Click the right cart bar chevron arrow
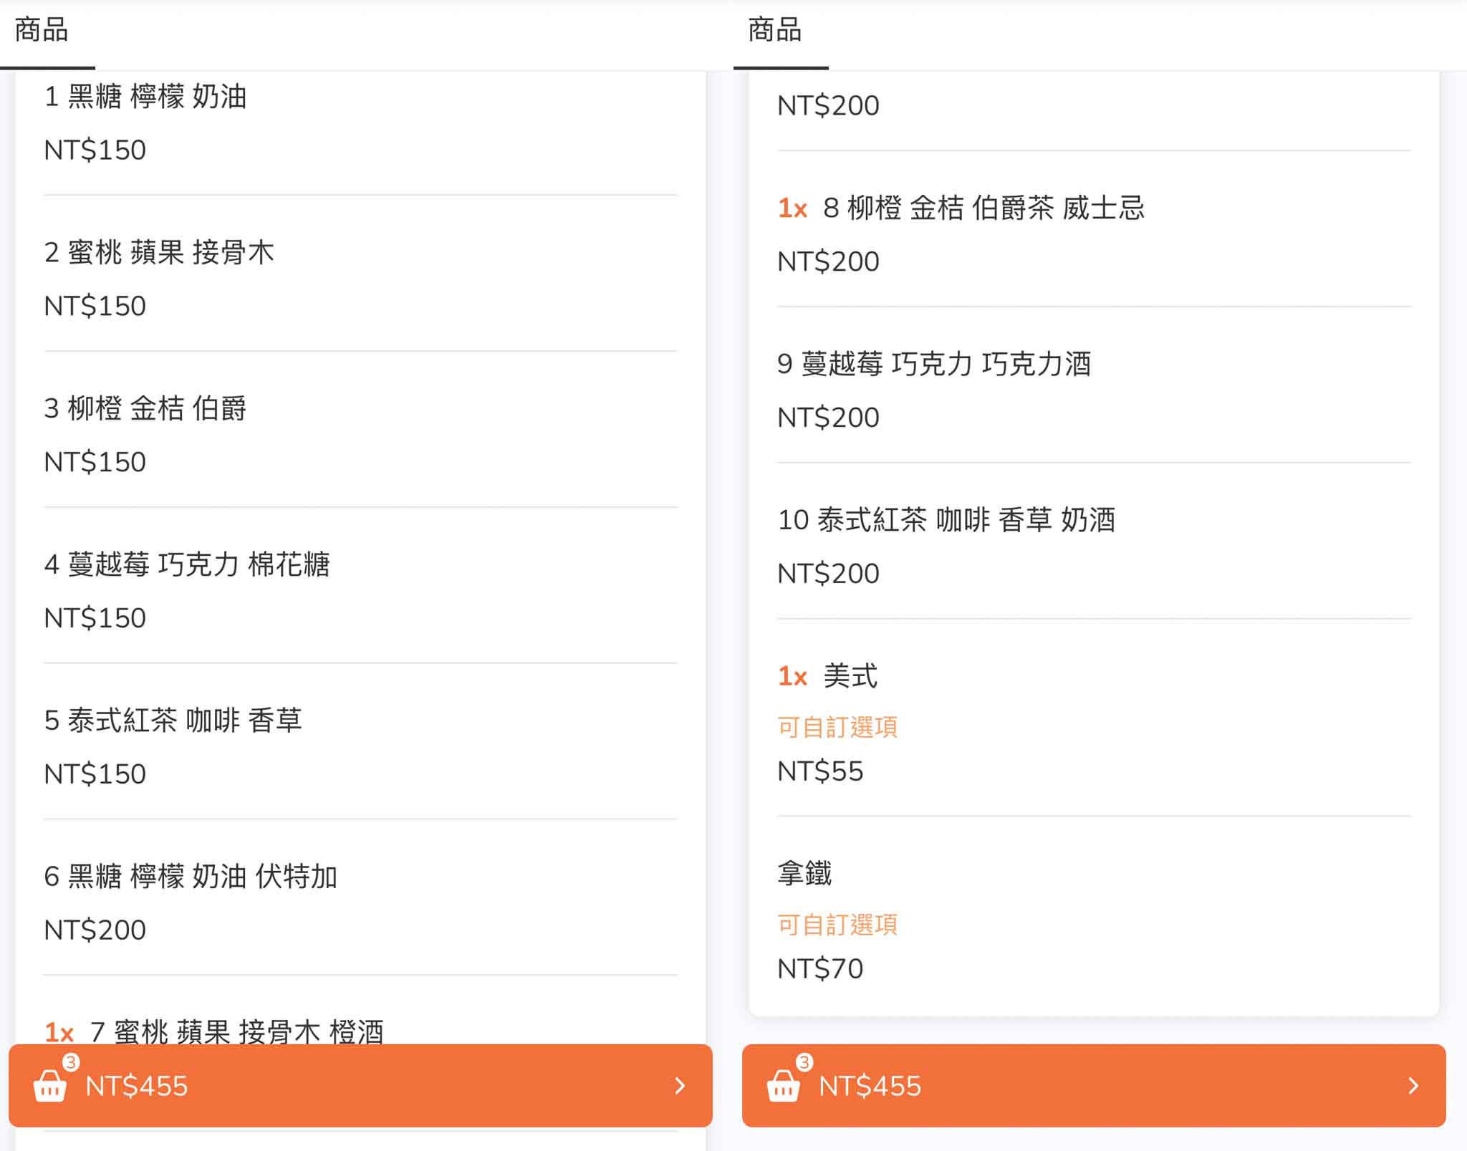 tap(1413, 1086)
